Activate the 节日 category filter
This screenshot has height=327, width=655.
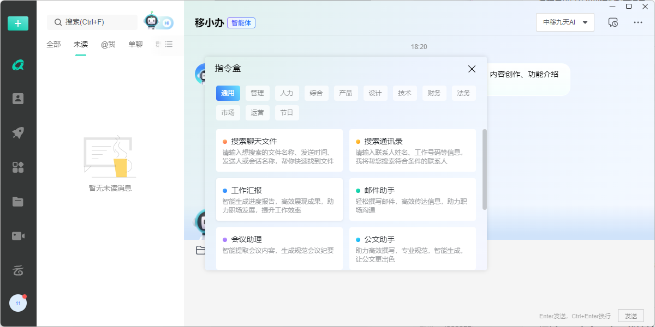click(x=287, y=112)
